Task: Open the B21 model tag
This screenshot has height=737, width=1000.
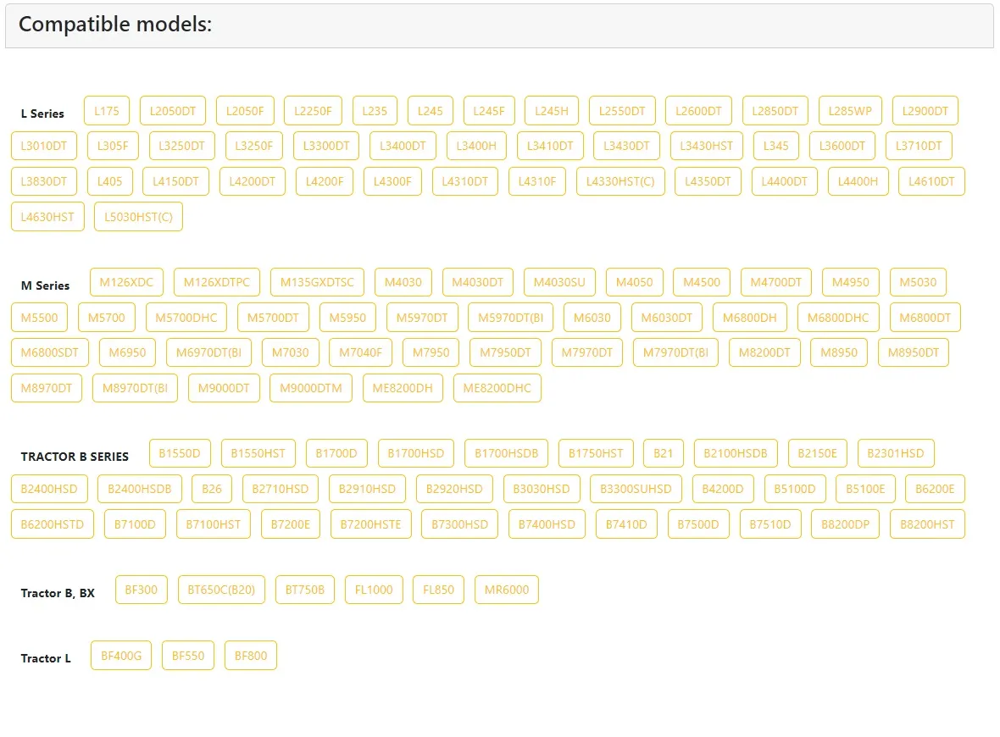Action: click(664, 453)
